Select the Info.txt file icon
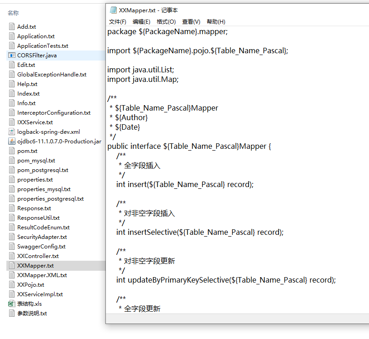 pos(12,103)
